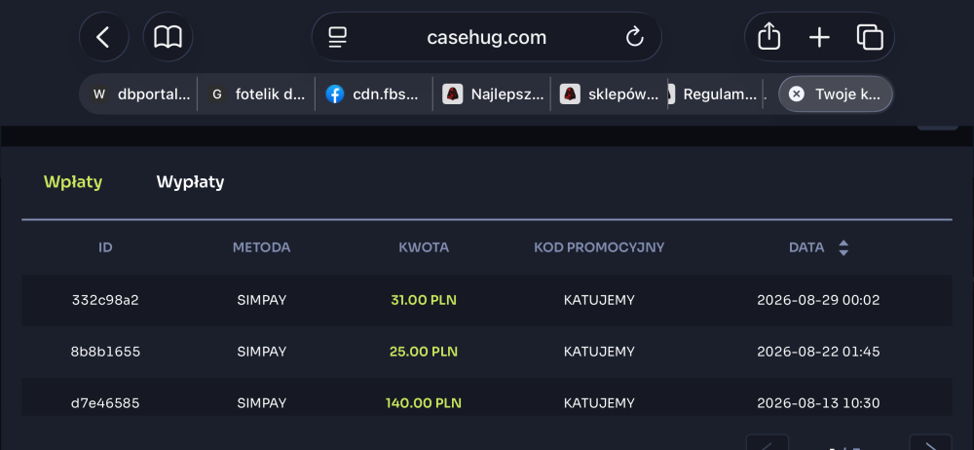The width and height of the screenshot is (974, 450).
Task: Show all open tabs overview
Action: 870,37
